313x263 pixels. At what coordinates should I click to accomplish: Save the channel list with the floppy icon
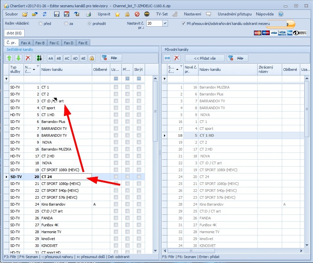click(57, 14)
